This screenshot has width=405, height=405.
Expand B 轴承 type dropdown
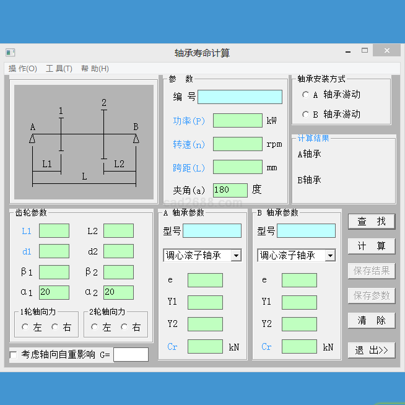(x=330, y=255)
